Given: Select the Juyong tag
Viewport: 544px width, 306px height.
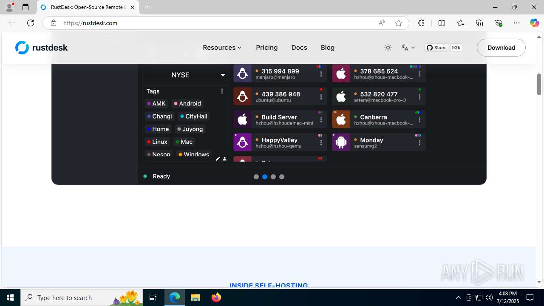Looking at the screenshot, I should coord(190,129).
